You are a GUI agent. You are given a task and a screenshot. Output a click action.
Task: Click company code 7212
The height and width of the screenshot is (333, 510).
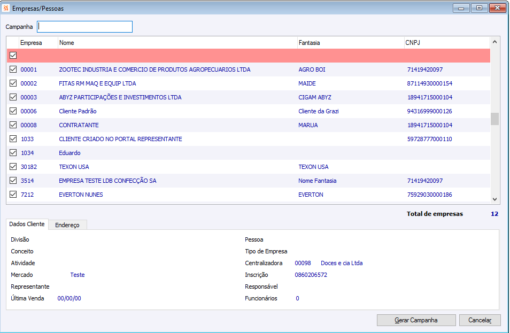pyautogui.click(x=27, y=195)
